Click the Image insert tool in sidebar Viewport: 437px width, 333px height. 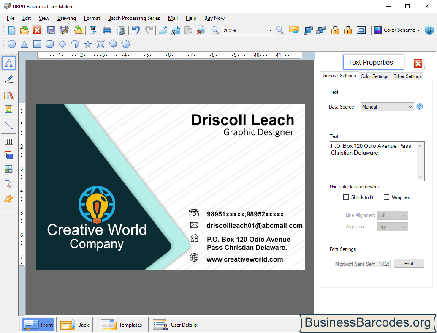[x=9, y=109]
